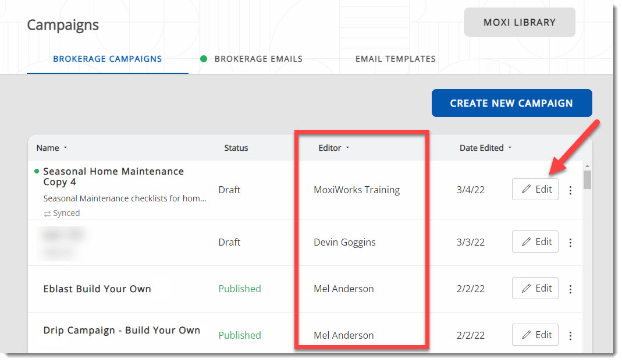This screenshot has height=362, width=622.
Task: Click the campaign list vertical scrollbar thumb
Action: 587,179
